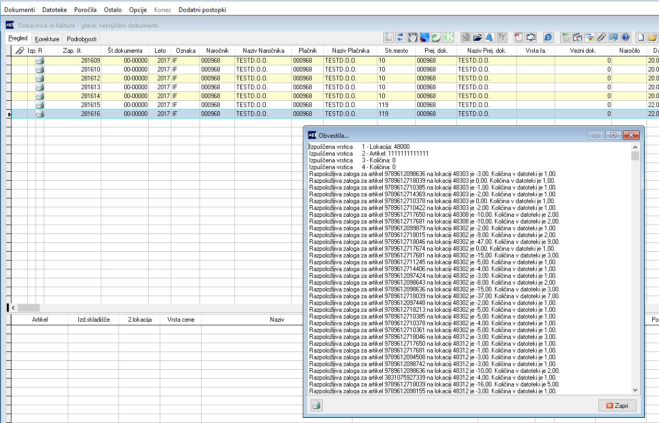Screen dimensions: 659x423
Task: Open the Dodatni postopki menu
Action: tap(202, 10)
